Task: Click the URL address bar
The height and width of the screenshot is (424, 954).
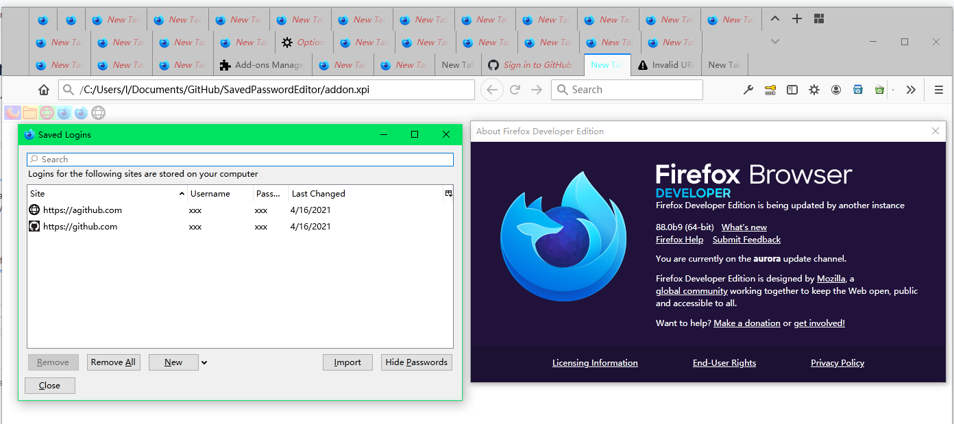Action: pyautogui.click(x=267, y=90)
